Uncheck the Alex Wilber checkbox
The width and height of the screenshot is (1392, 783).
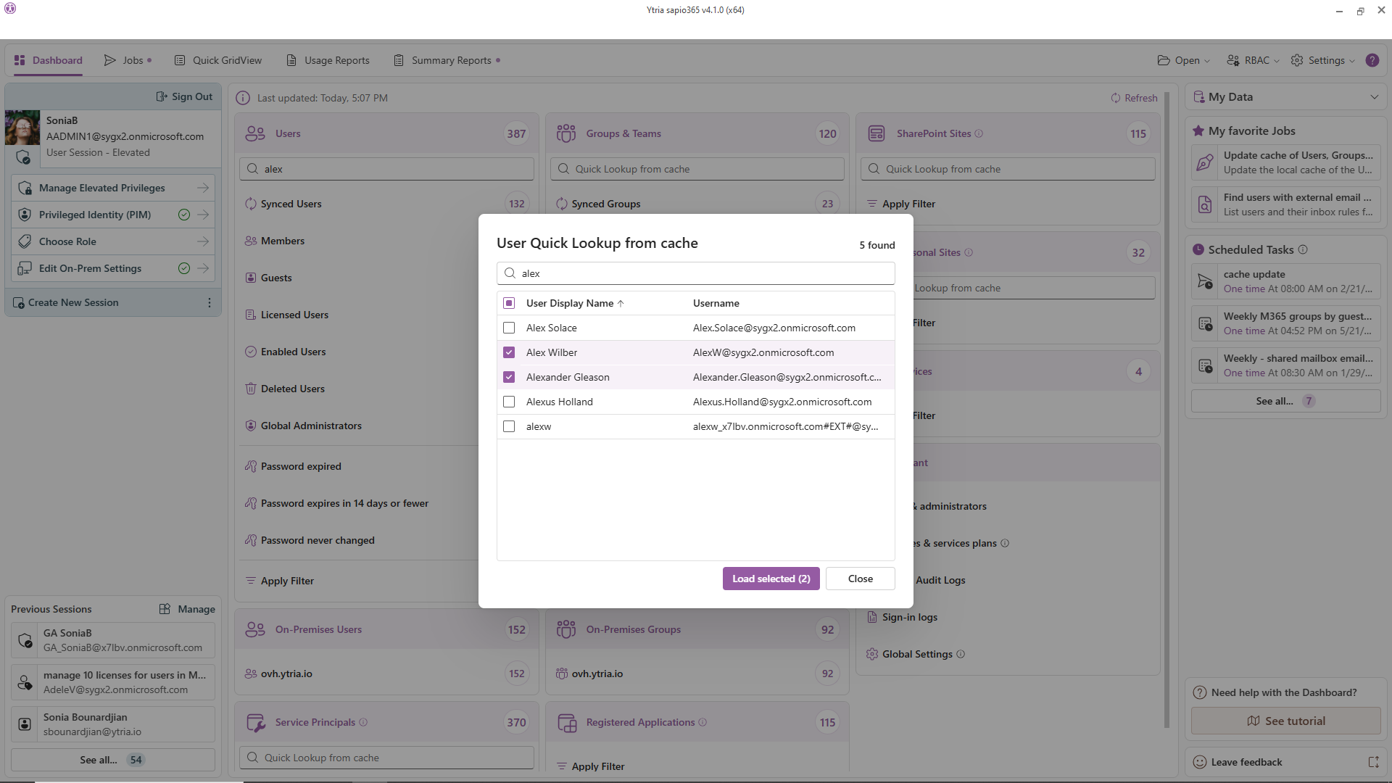tap(509, 352)
